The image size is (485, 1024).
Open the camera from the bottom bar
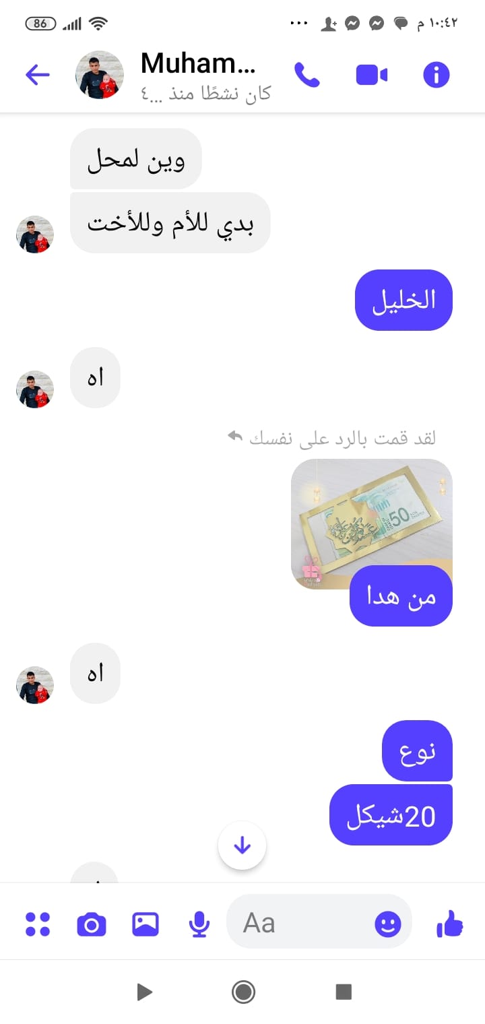(x=92, y=924)
